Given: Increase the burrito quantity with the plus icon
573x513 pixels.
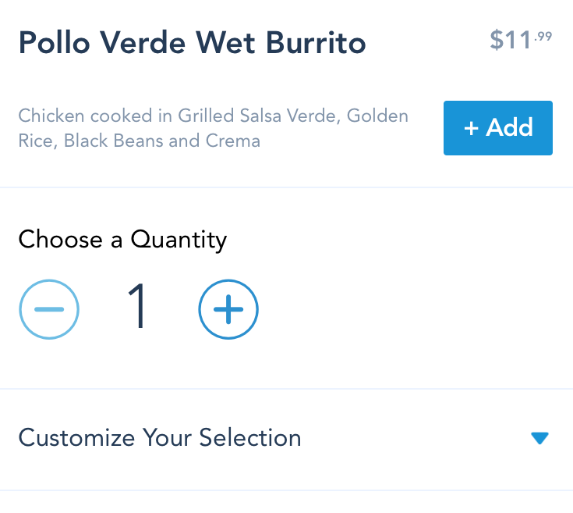Looking at the screenshot, I should coord(228,310).
